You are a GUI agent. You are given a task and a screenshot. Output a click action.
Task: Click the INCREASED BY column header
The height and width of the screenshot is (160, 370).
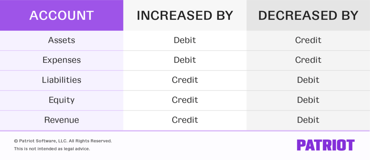[x=185, y=16]
